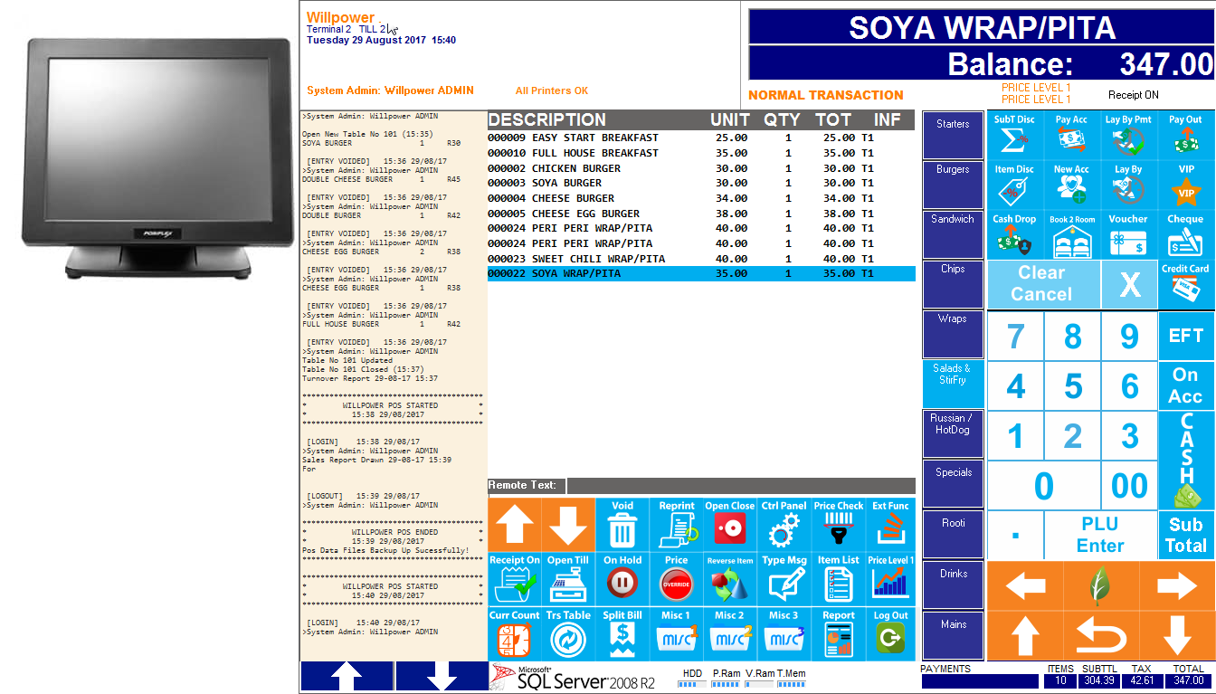Image resolution: width=1216 pixels, height=694 pixels.
Task: Put the transaction On Hold
Action: 622,580
